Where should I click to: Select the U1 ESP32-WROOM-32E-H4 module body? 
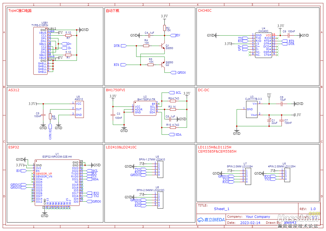tap(57, 183)
